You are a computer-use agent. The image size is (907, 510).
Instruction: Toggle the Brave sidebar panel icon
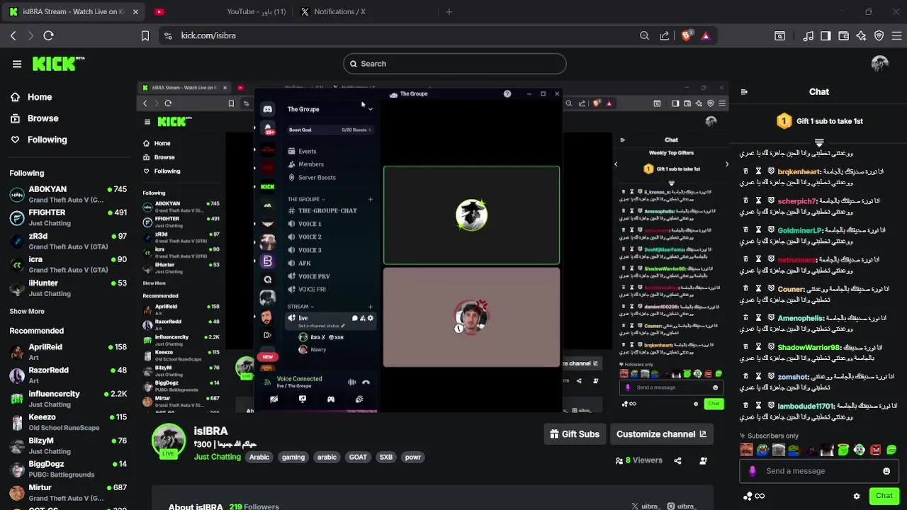826,35
